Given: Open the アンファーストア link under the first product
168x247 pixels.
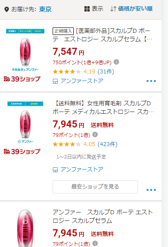Looking at the screenshot, I should [82, 81].
